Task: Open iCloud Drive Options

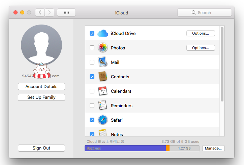Action: click(201, 33)
